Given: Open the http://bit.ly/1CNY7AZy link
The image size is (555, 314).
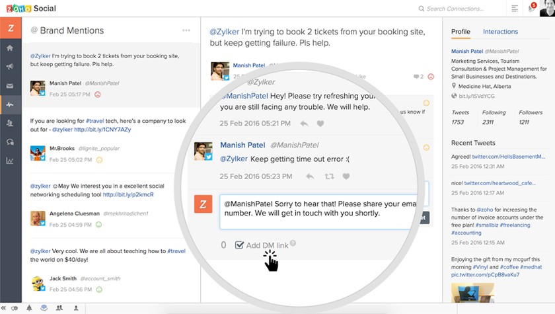Looking at the screenshot, I should 102,130.
